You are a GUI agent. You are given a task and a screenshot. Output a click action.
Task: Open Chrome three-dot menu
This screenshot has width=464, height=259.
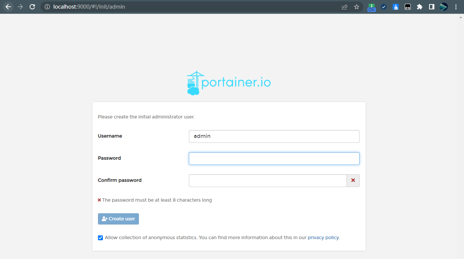coord(456,7)
